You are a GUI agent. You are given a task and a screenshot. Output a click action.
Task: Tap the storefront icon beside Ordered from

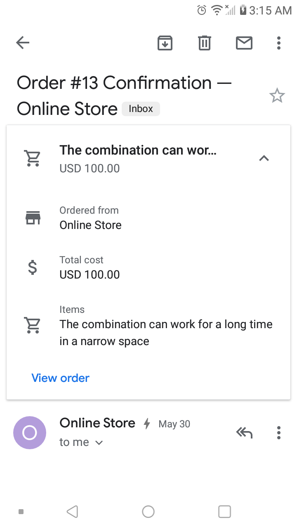click(x=33, y=217)
